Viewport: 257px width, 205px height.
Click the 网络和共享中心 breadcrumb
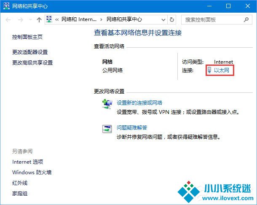[124, 19]
